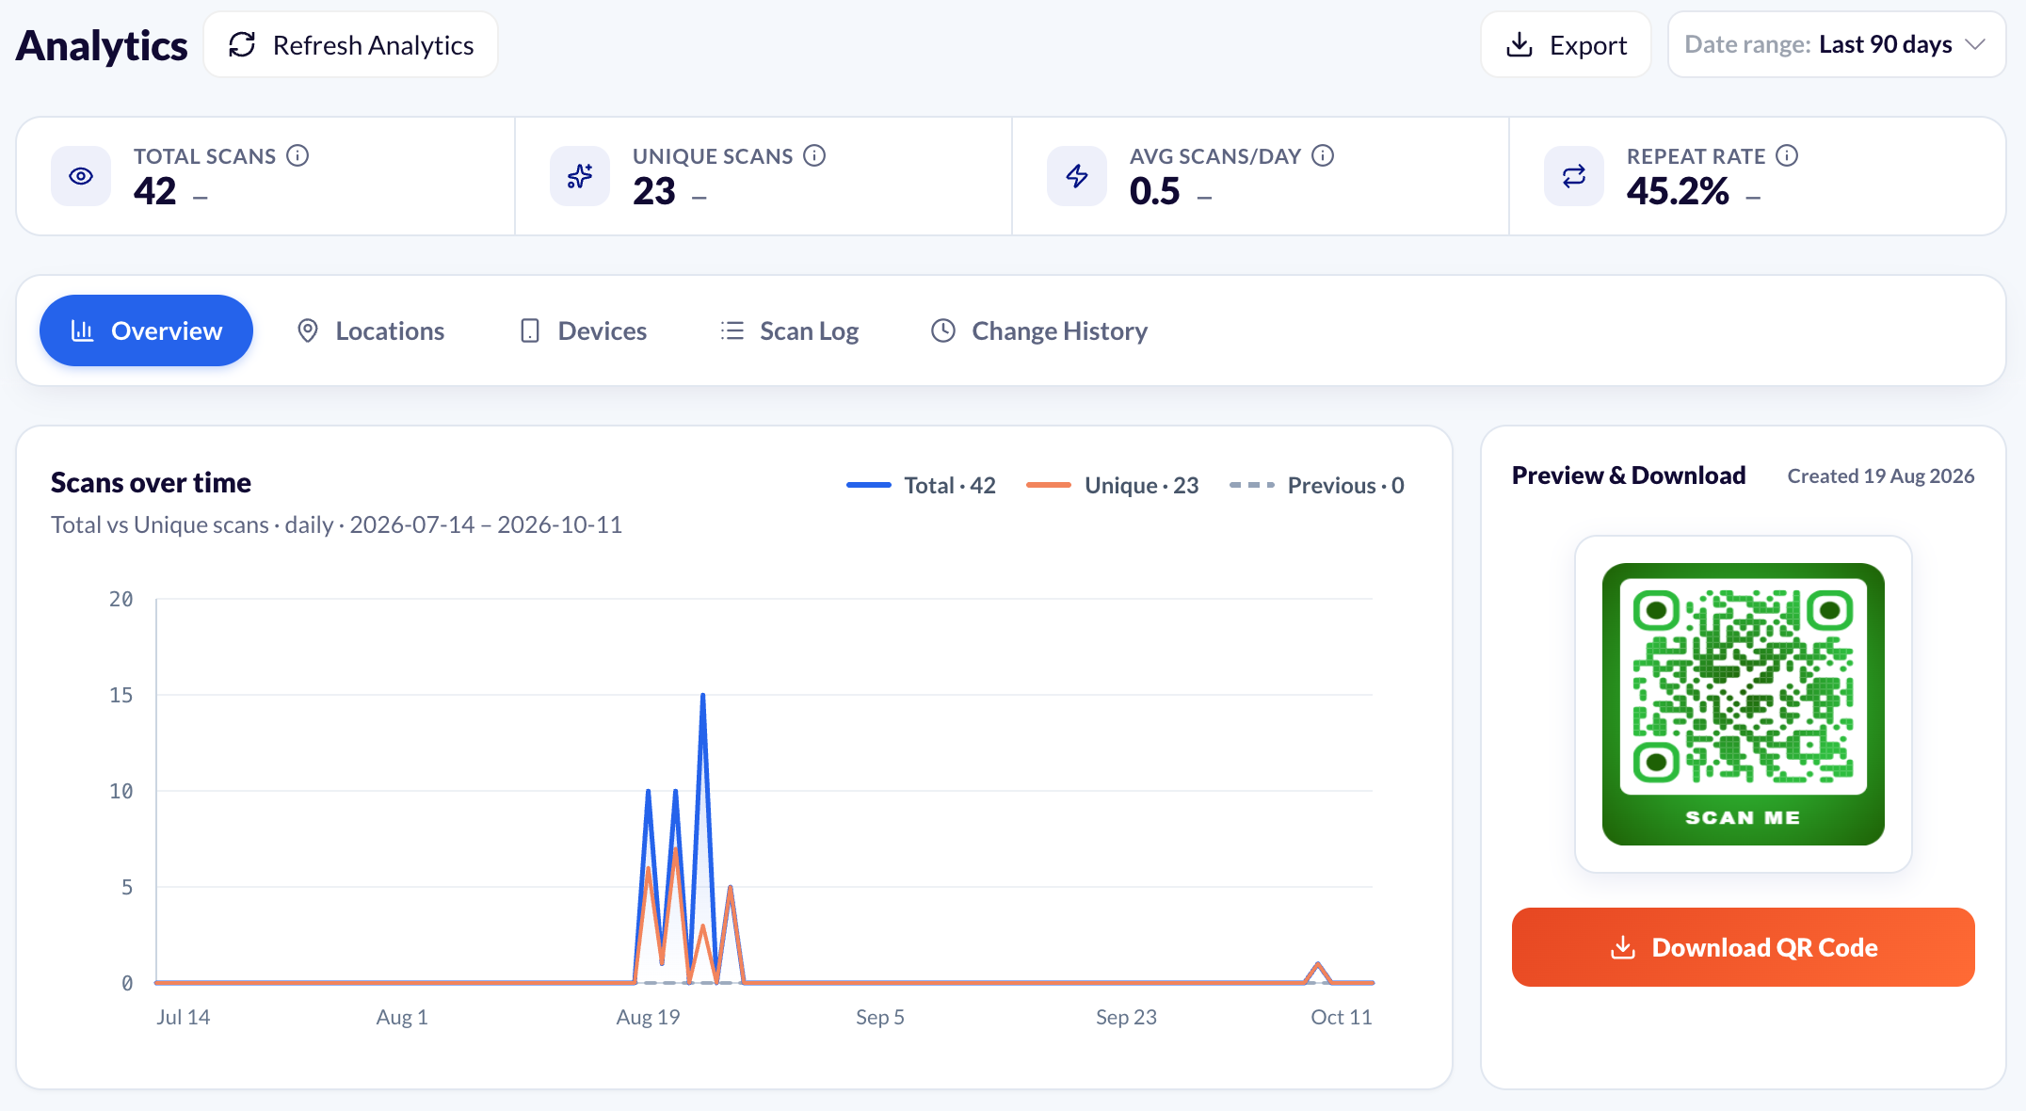Click the Avg Scans/Day value 0.5
The image size is (2026, 1111).
[1154, 191]
